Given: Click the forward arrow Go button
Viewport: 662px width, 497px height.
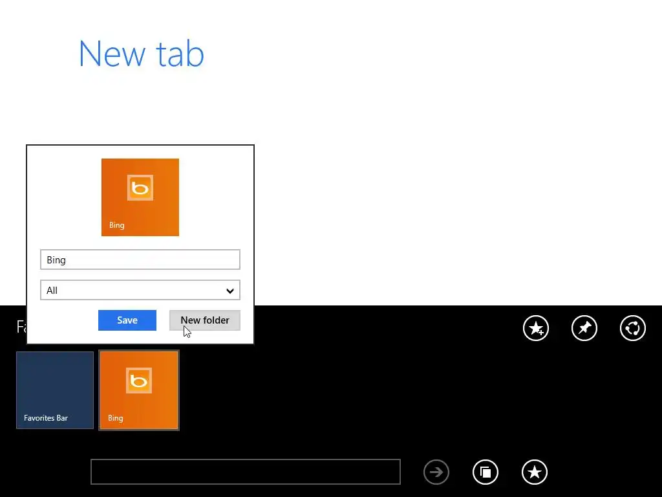Looking at the screenshot, I should 436,472.
